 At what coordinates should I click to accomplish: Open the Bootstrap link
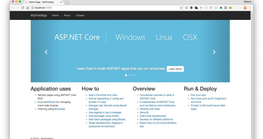point(60,109)
